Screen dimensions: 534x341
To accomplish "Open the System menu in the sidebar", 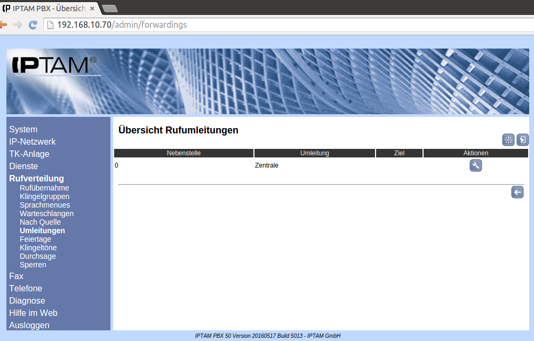I will (23, 129).
